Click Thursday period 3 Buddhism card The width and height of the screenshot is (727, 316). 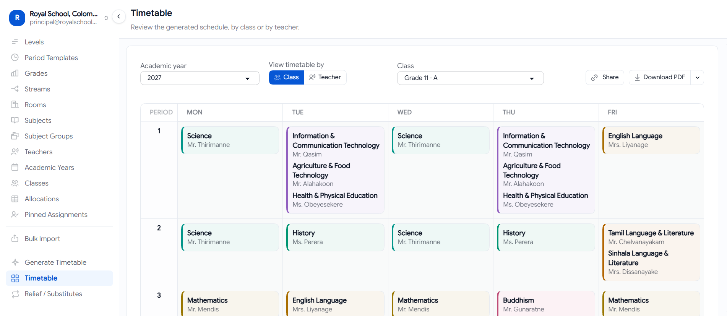pos(546,303)
